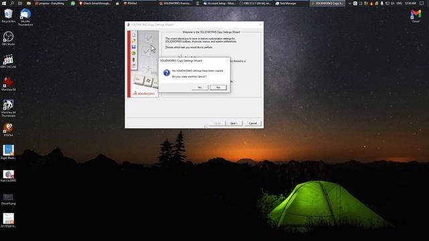Switch to Check Gmail through... browser window
Image resolution: width=429 pixels, height=241 pixels.
(95, 3)
